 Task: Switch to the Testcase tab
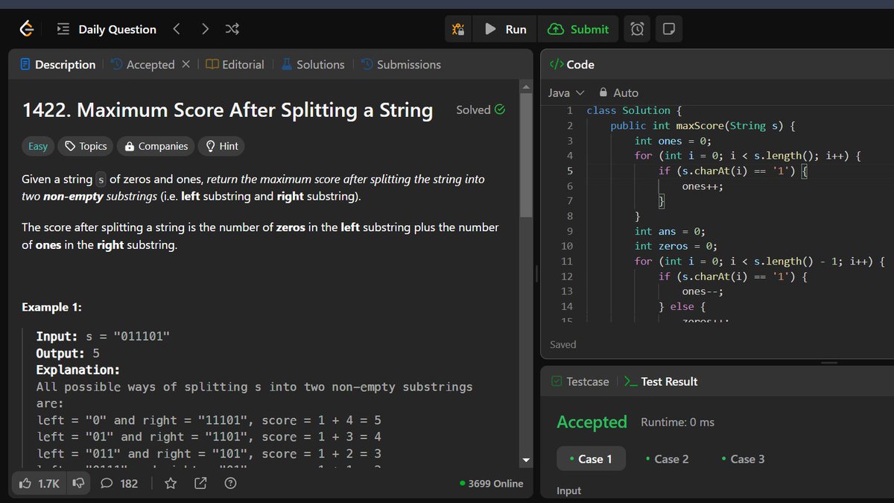580,382
